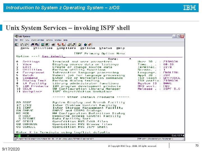
Task: Click option 1 View
Action: coord(27,64)
